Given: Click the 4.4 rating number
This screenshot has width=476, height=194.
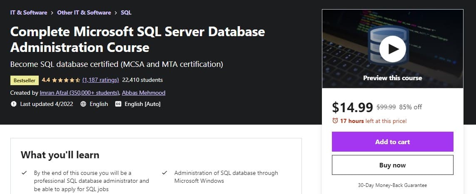Looking at the screenshot, I should (46, 80).
